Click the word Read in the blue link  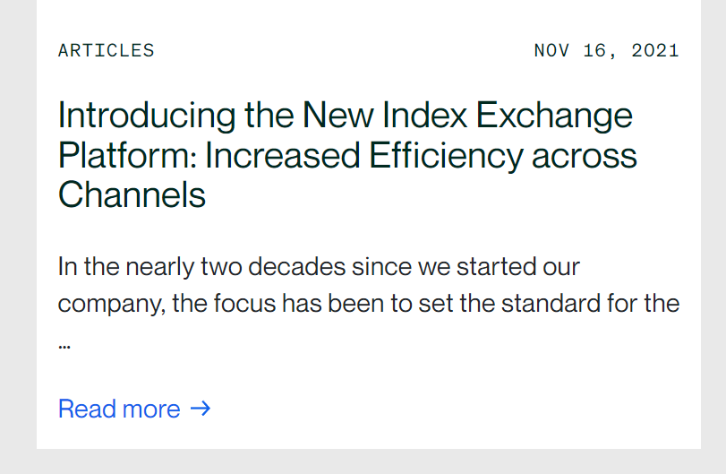pos(87,409)
